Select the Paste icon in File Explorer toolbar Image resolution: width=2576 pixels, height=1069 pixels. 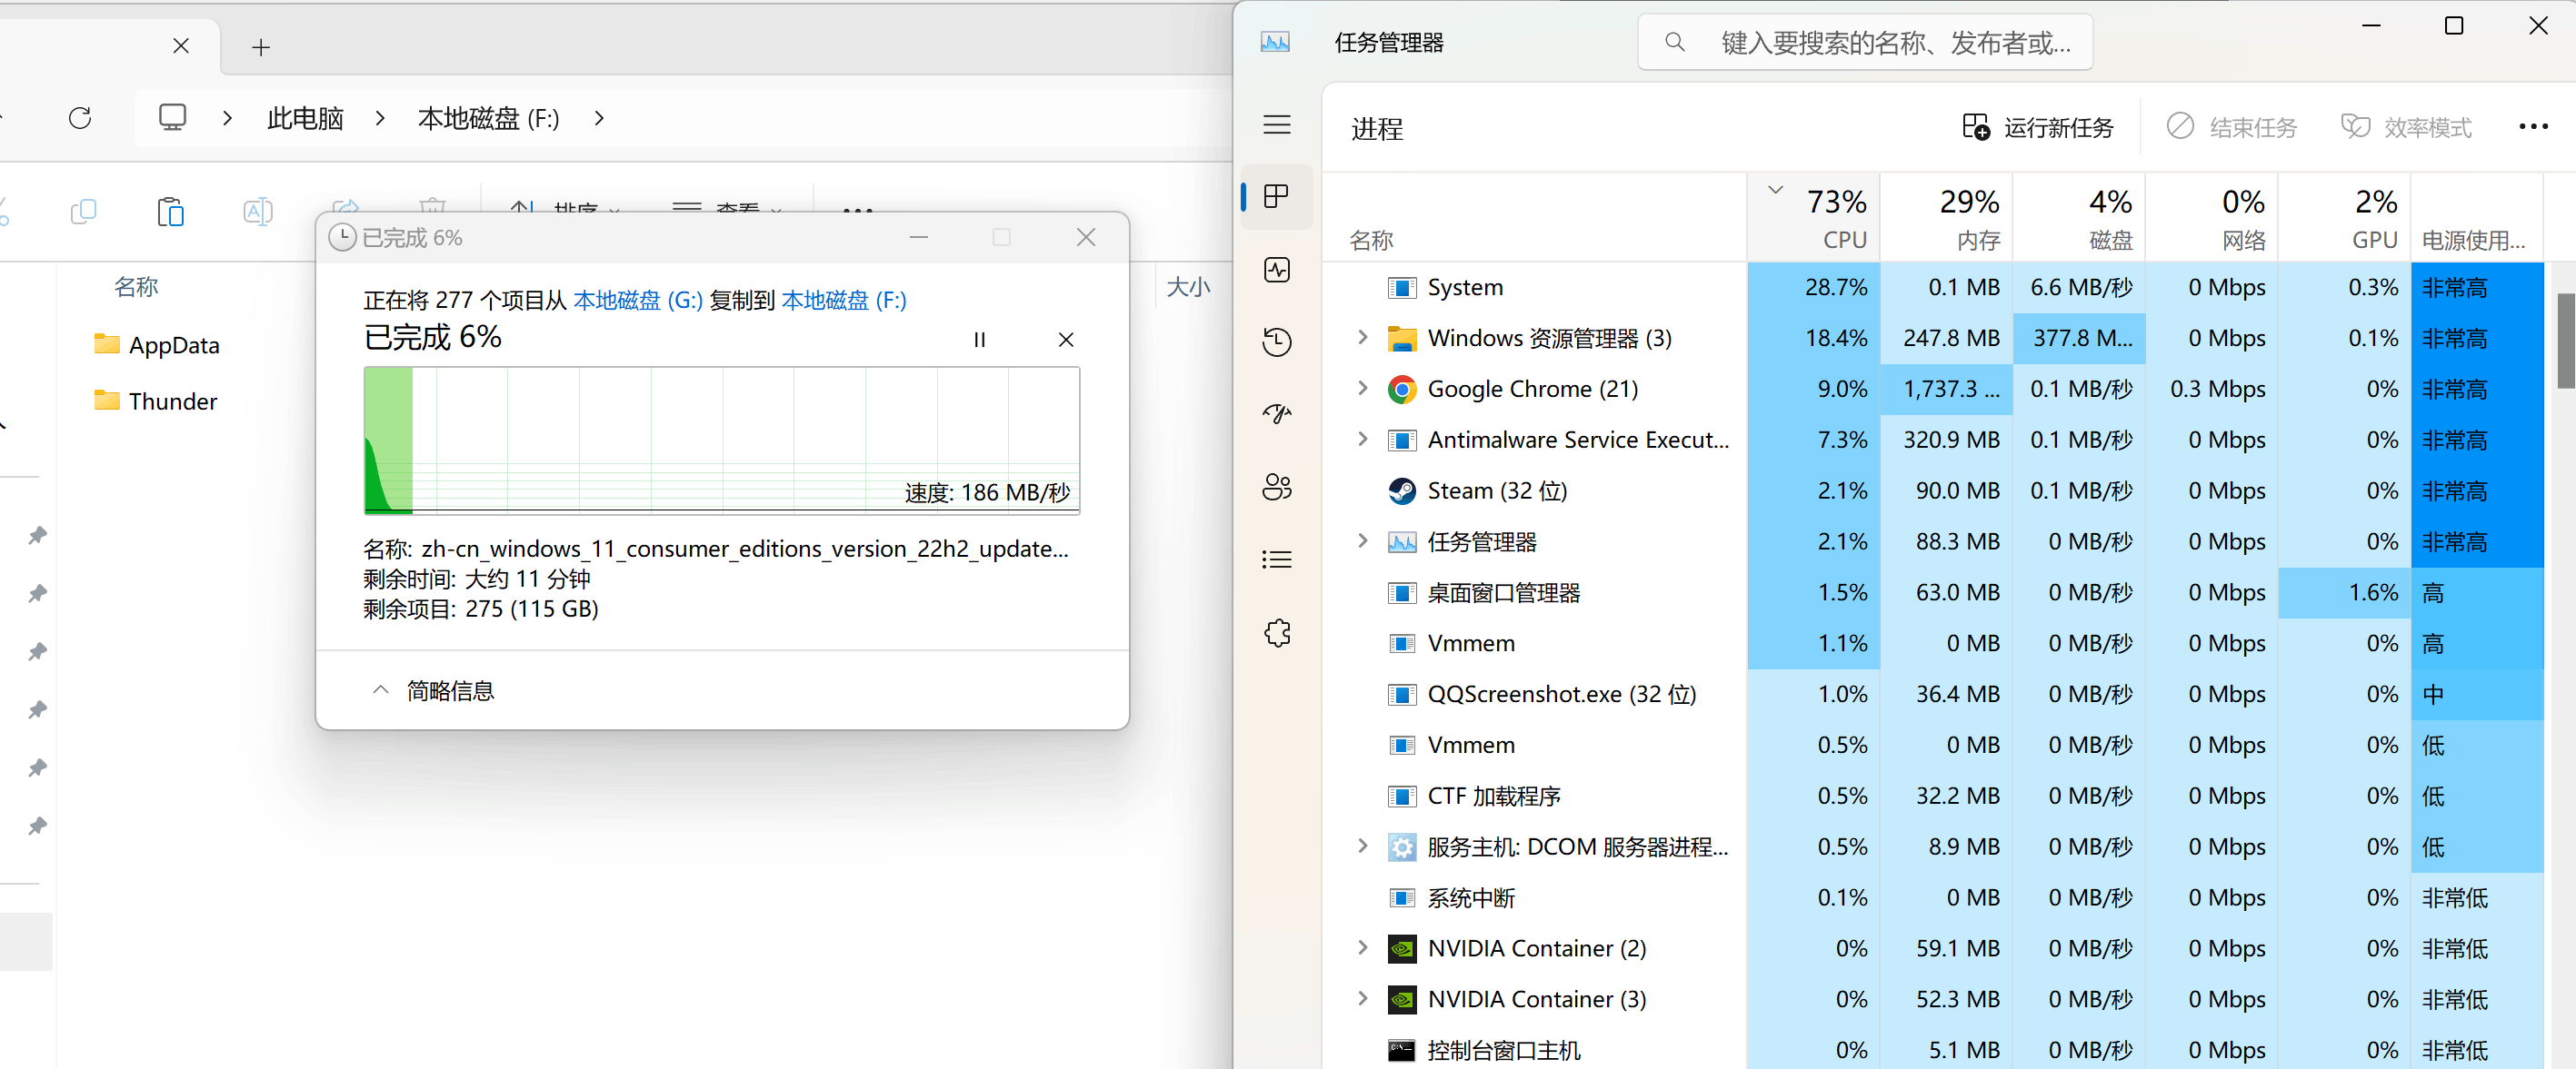[x=170, y=211]
